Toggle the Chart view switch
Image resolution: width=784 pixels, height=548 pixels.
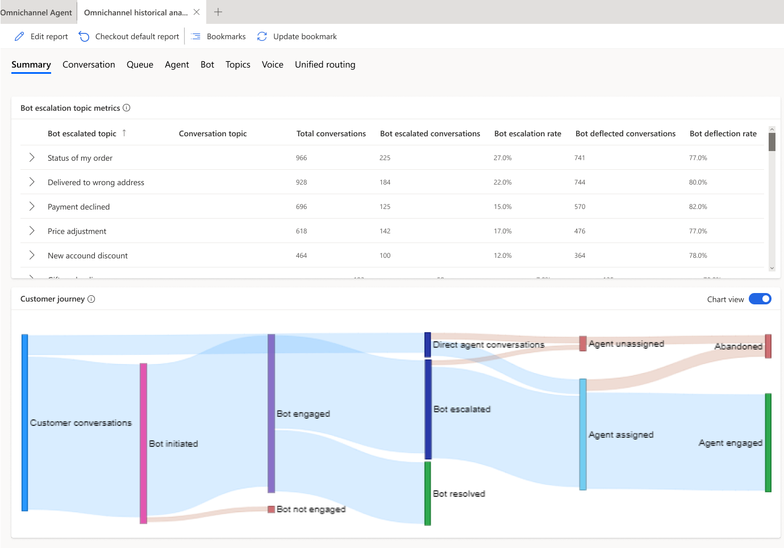(760, 299)
